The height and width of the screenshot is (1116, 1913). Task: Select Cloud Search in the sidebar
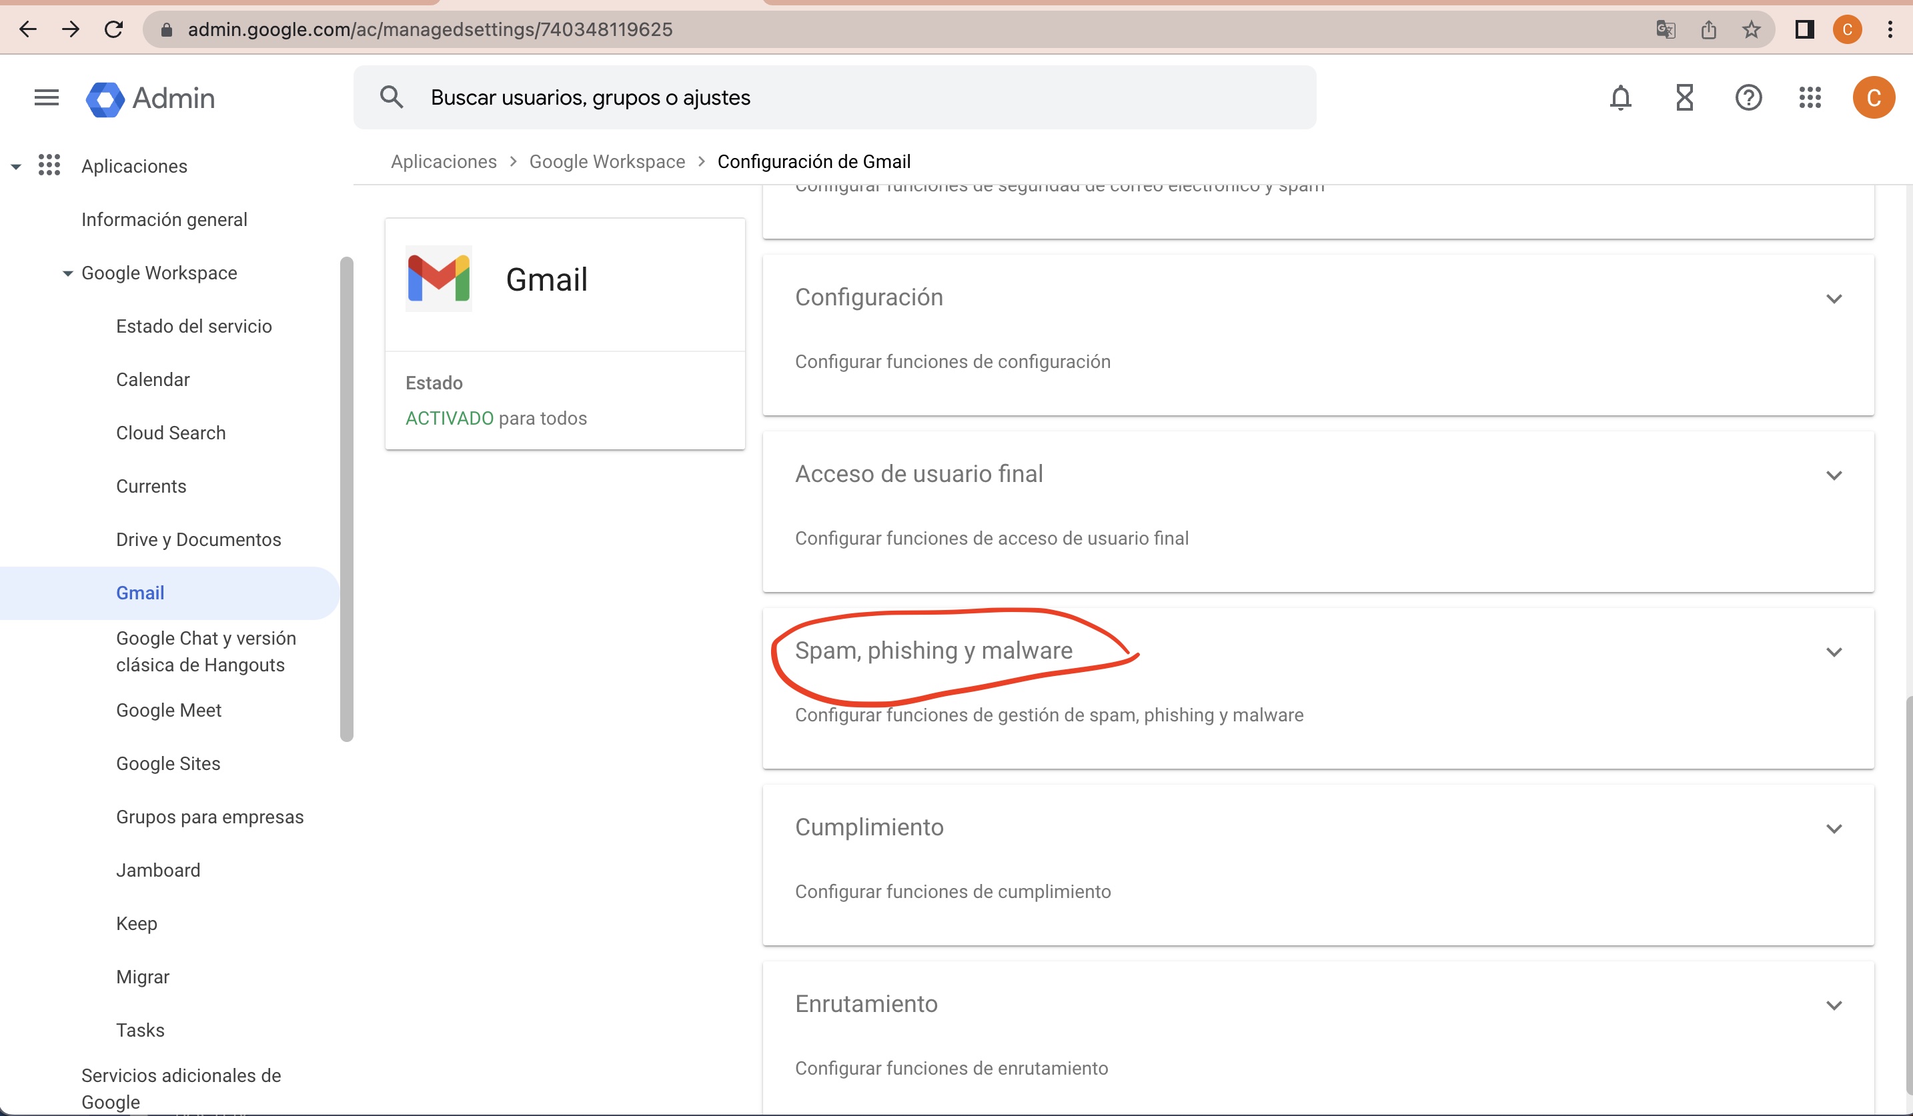(x=171, y=433)
